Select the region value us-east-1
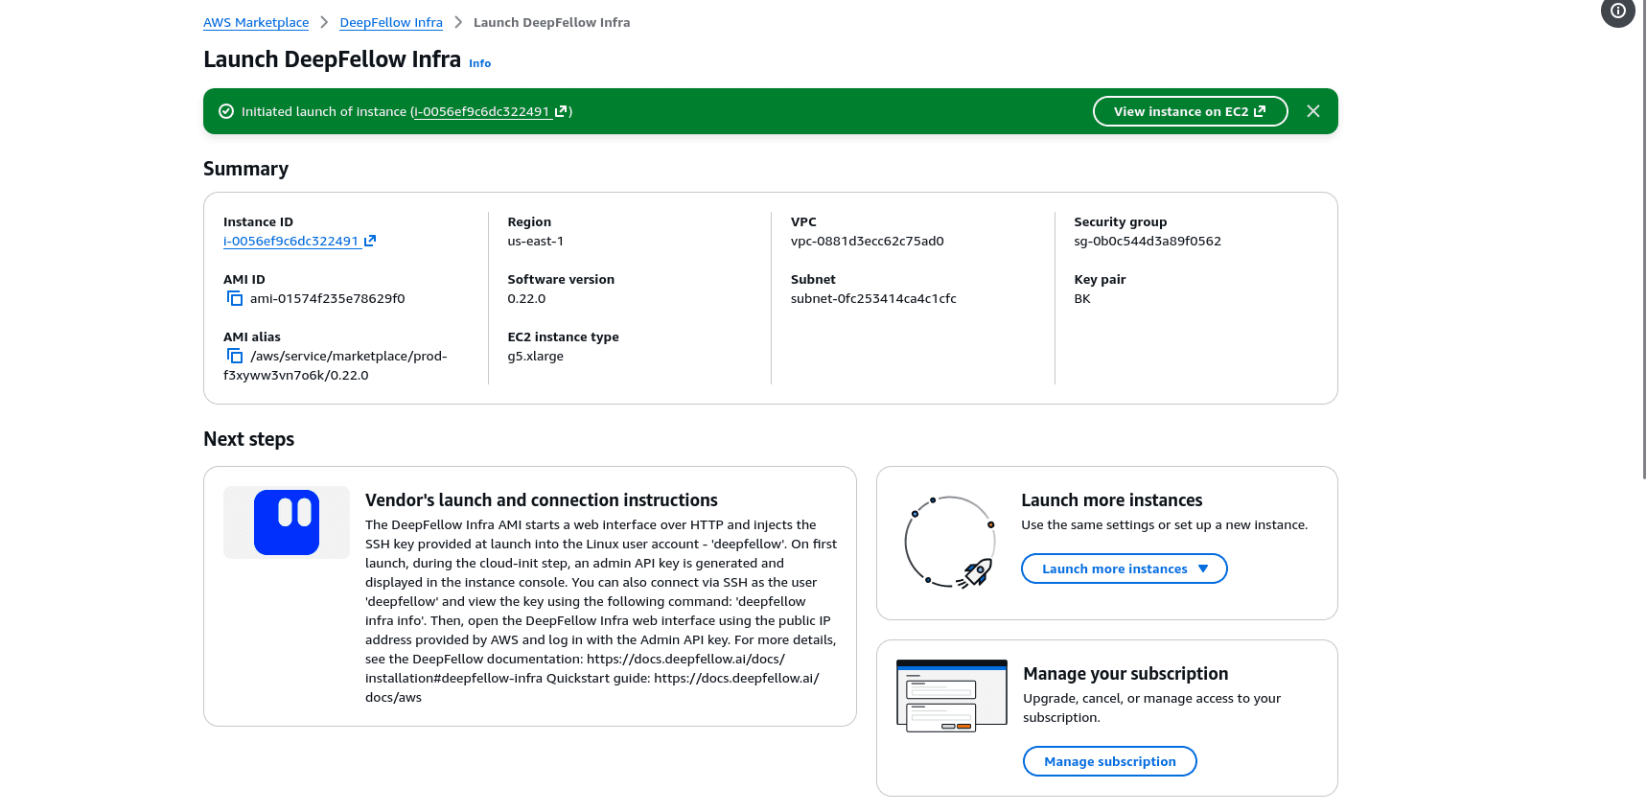Image resolution: width=1647 pixels, height=812 pixels. click(535, 241)
